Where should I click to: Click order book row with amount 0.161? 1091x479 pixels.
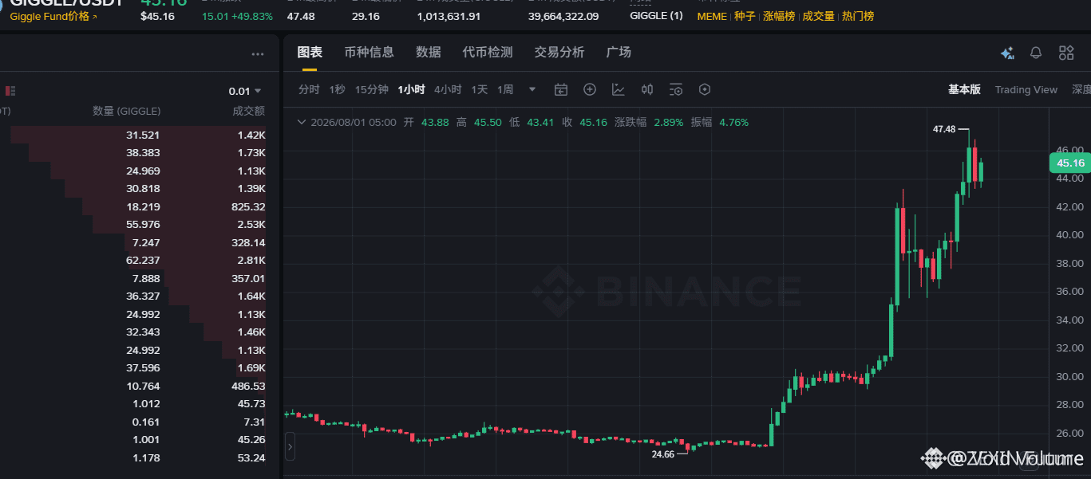133,422
